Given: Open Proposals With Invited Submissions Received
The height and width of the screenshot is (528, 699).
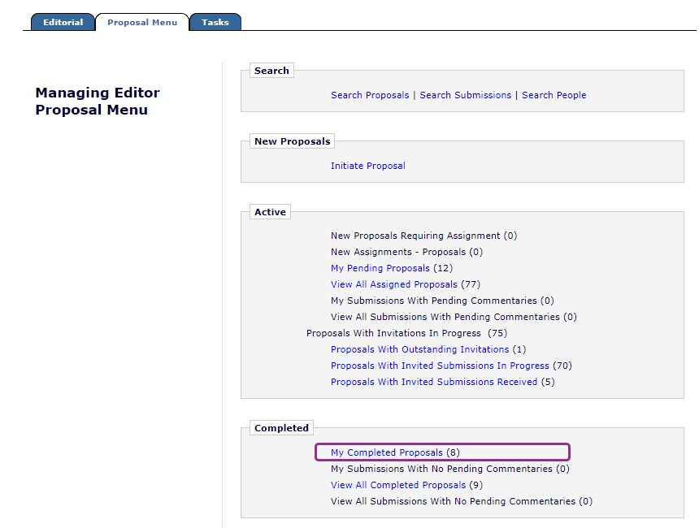Looking at the screenshot, I should click(x=434, y=382).
